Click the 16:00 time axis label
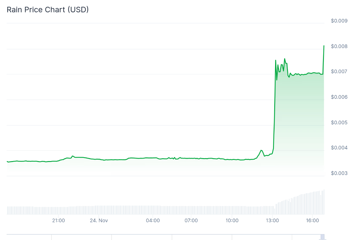 pos(312,221)
